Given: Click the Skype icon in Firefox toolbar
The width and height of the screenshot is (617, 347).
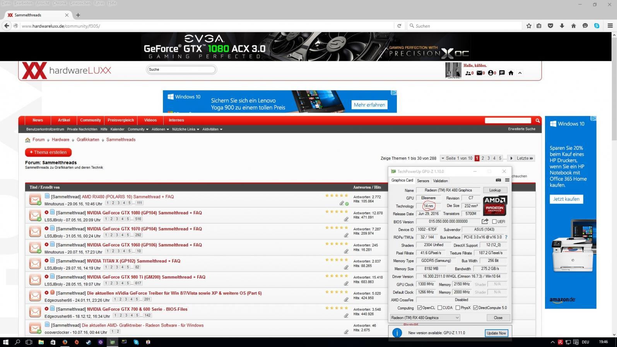Looking at the screenshot, I should point(597,26).
